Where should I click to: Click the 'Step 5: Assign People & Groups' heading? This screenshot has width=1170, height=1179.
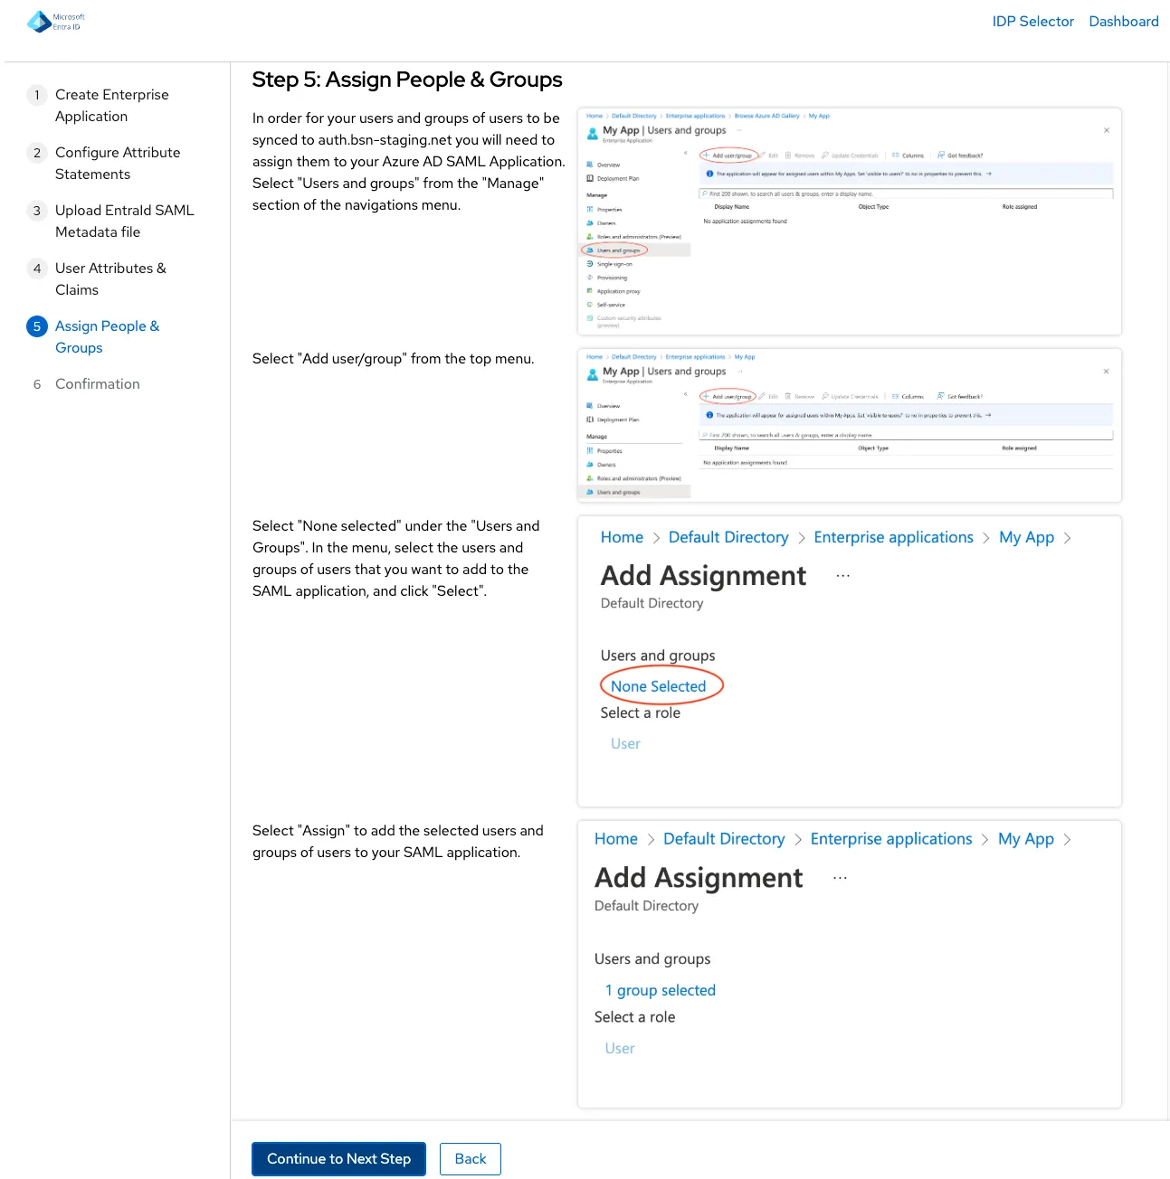(407, 80)
